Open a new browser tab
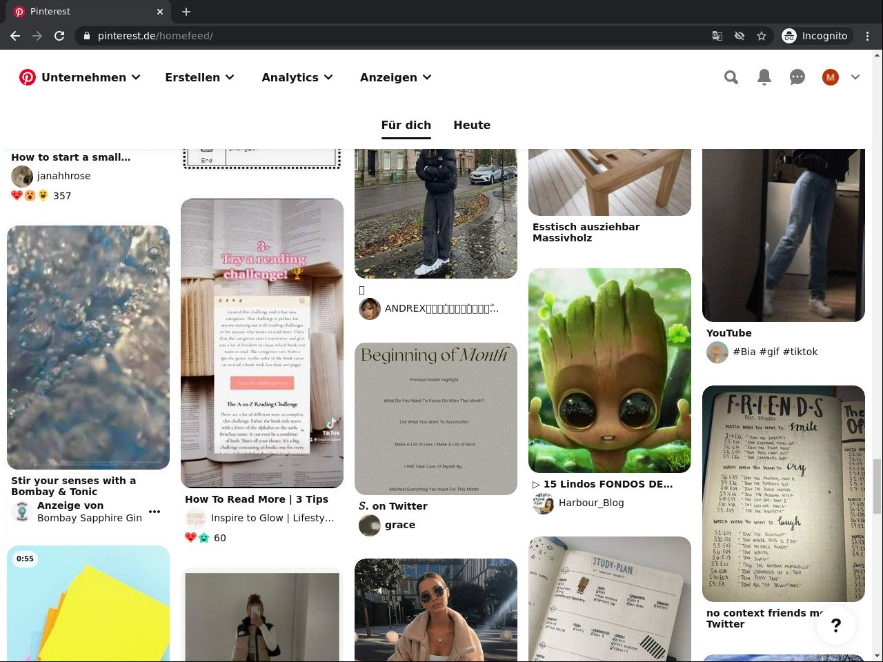 (x=186, y=12)
